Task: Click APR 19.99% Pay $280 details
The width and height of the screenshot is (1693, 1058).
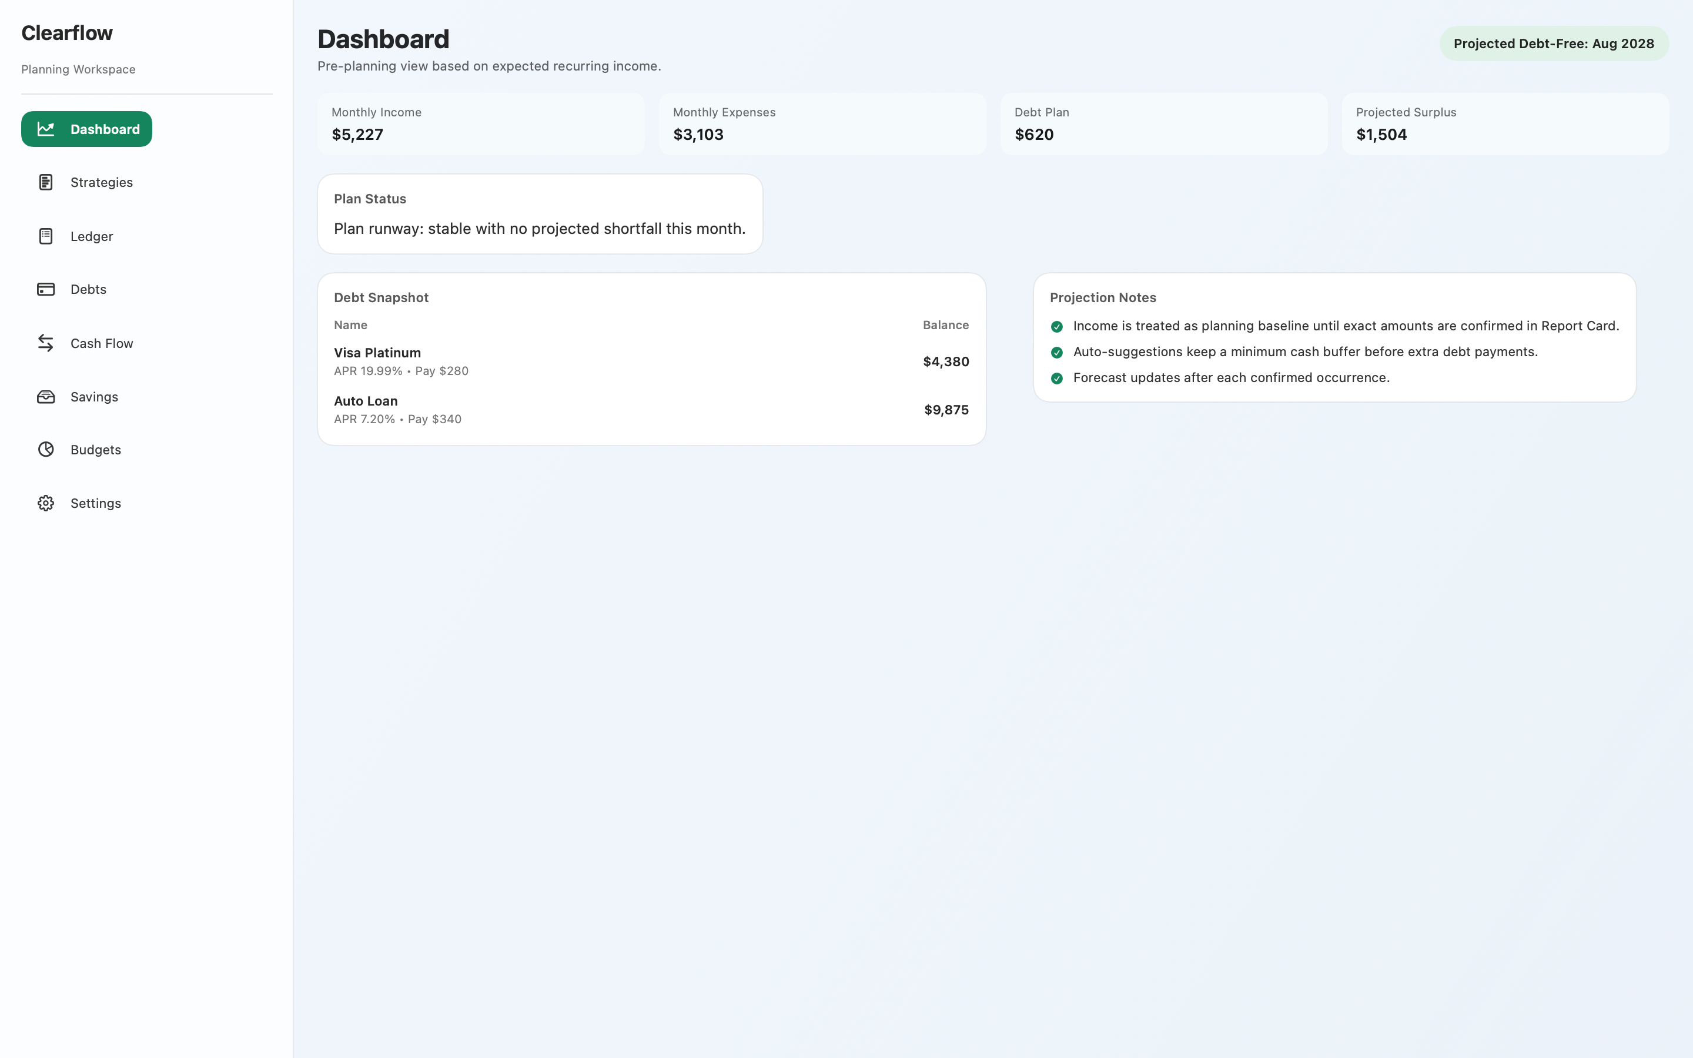Action: [401, 371]
